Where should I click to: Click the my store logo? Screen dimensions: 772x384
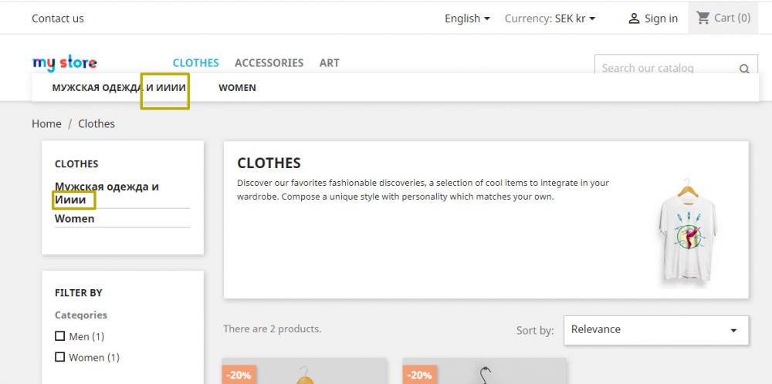click(x=65, y=63)
